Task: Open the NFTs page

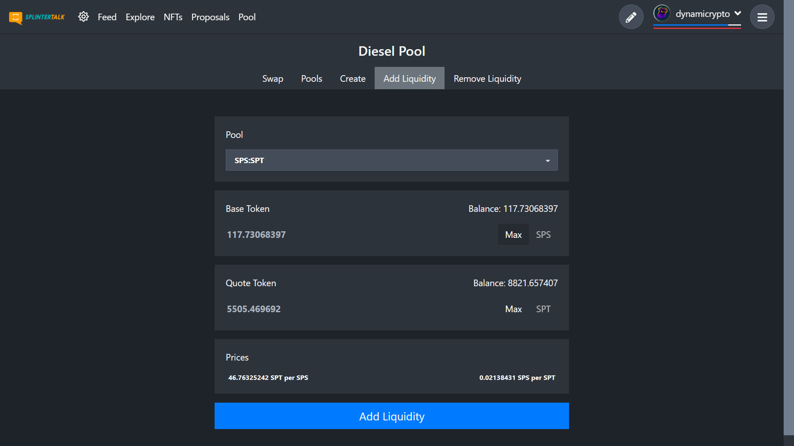Action: point(173,17)
